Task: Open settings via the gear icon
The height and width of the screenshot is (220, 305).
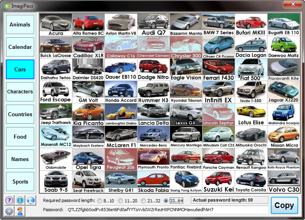Action: click(9, 211)
